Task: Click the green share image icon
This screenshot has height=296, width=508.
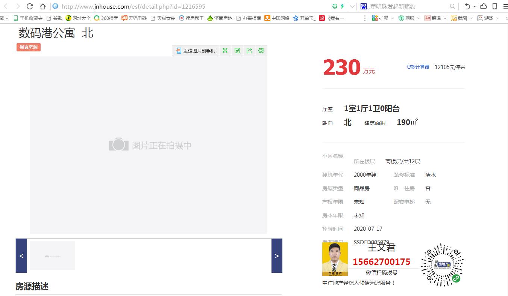Action: (x=249, y=51)
